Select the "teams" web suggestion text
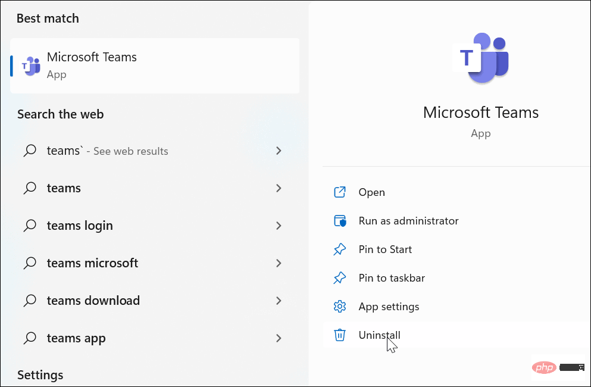 click(x=64, y=188)
